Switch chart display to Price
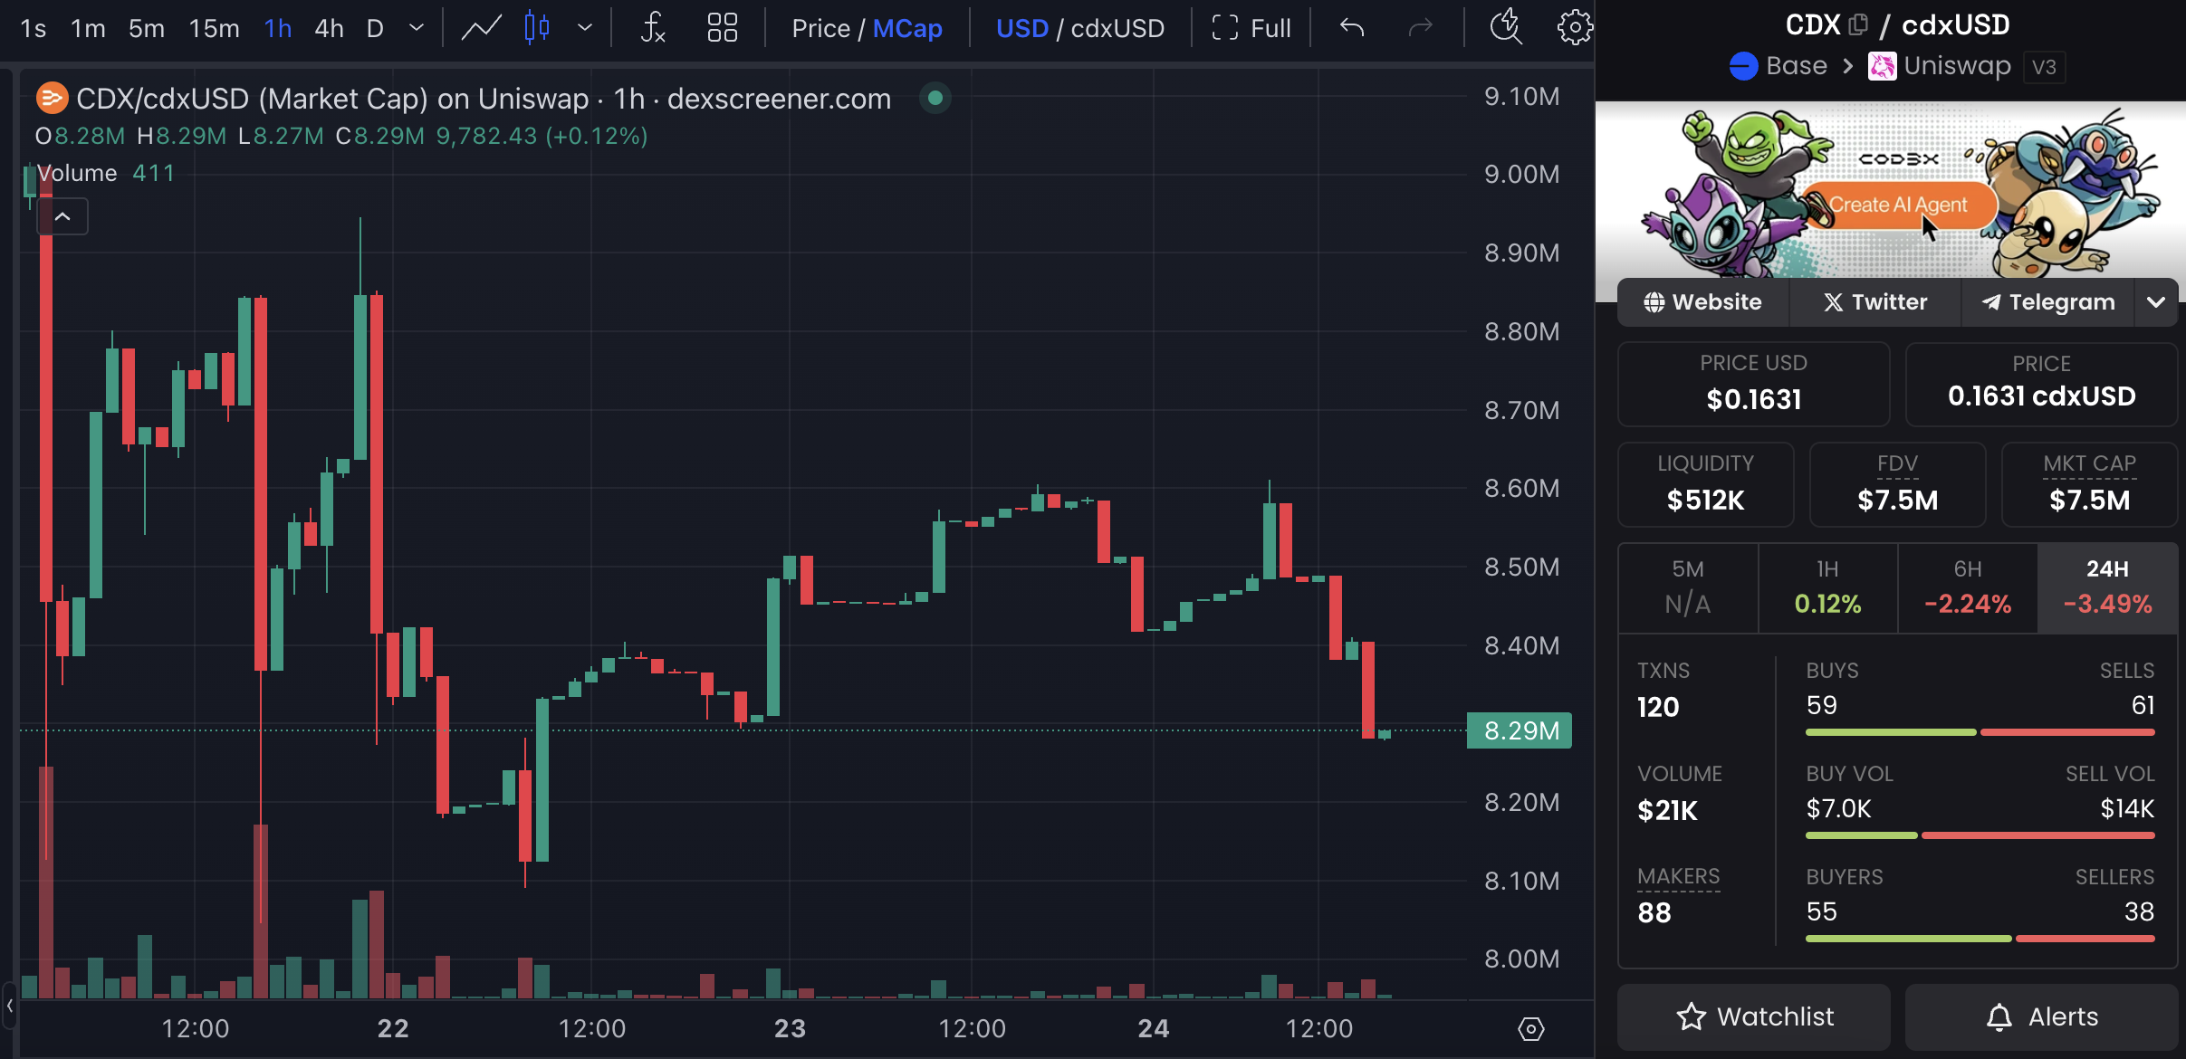 click(820, 28)
